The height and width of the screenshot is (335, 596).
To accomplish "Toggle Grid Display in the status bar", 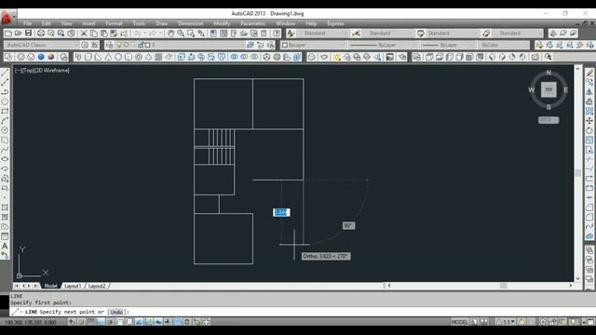I will (x=90, y=322).
